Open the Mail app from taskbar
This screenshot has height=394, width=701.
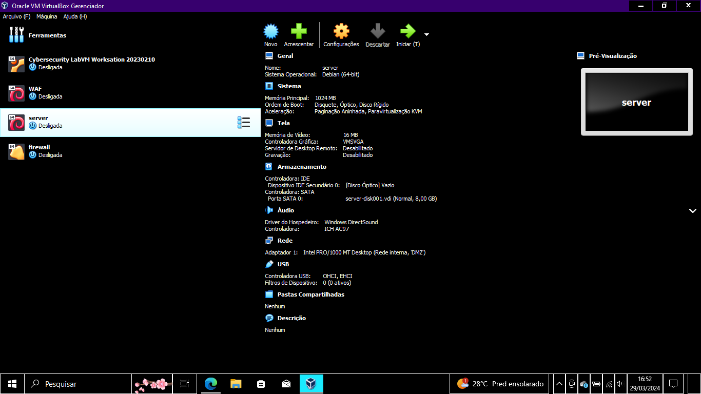pyautogui.click(x=286, y=384)
